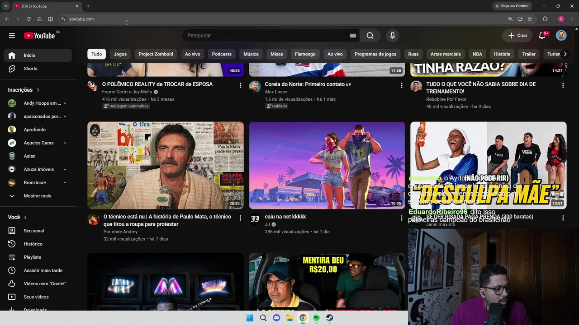Viewport: 579px width, 325px height.
Task: Select the Tudo filter chip
Action: tap(97, 54)
